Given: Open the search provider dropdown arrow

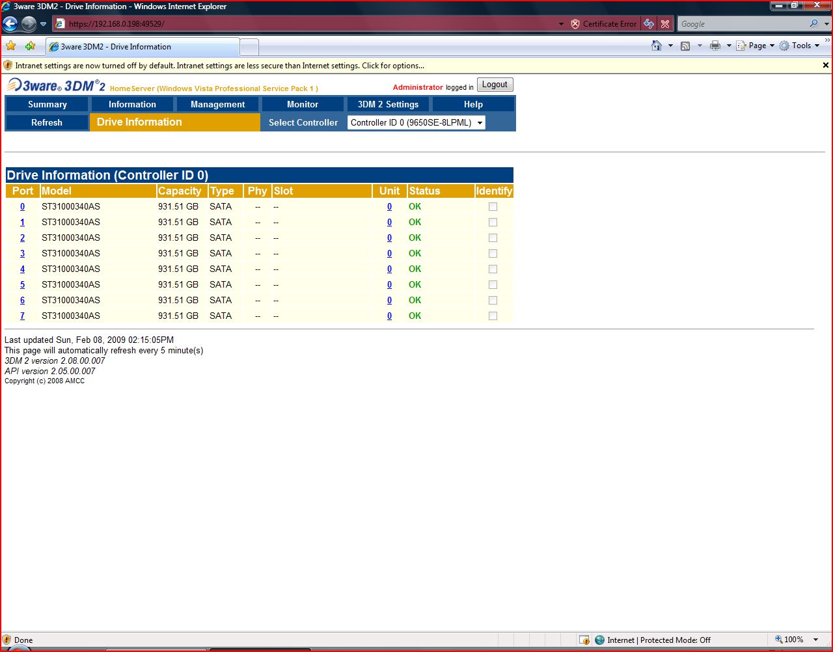Looking at the screenshot, I should (826, 23).
